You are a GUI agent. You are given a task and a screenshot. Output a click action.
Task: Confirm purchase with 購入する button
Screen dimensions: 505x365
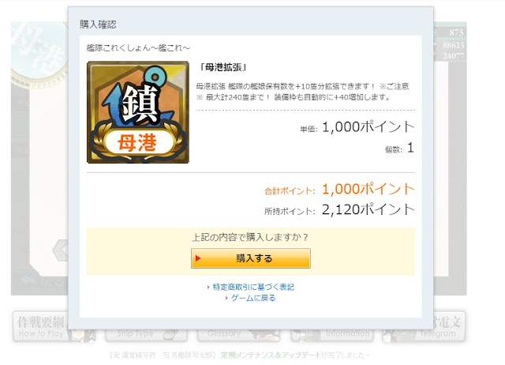[x=251, y=258]
